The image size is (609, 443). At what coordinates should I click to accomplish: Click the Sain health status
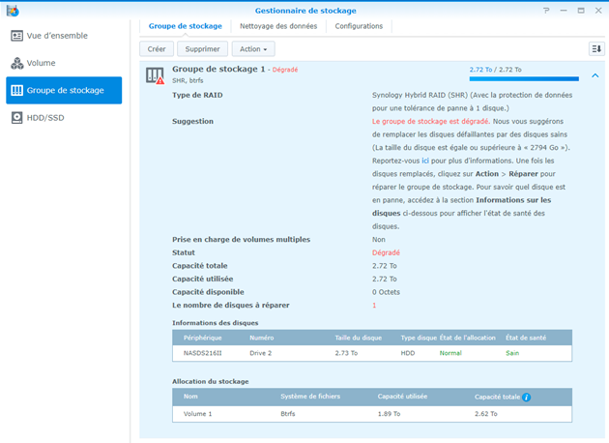[x=512, y=353]
